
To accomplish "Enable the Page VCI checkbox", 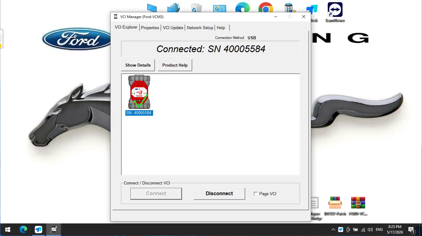I will pos(256,194).
